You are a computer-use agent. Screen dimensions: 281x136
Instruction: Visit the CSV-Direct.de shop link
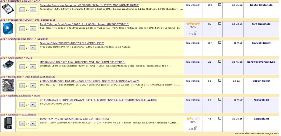click(261, 24)
